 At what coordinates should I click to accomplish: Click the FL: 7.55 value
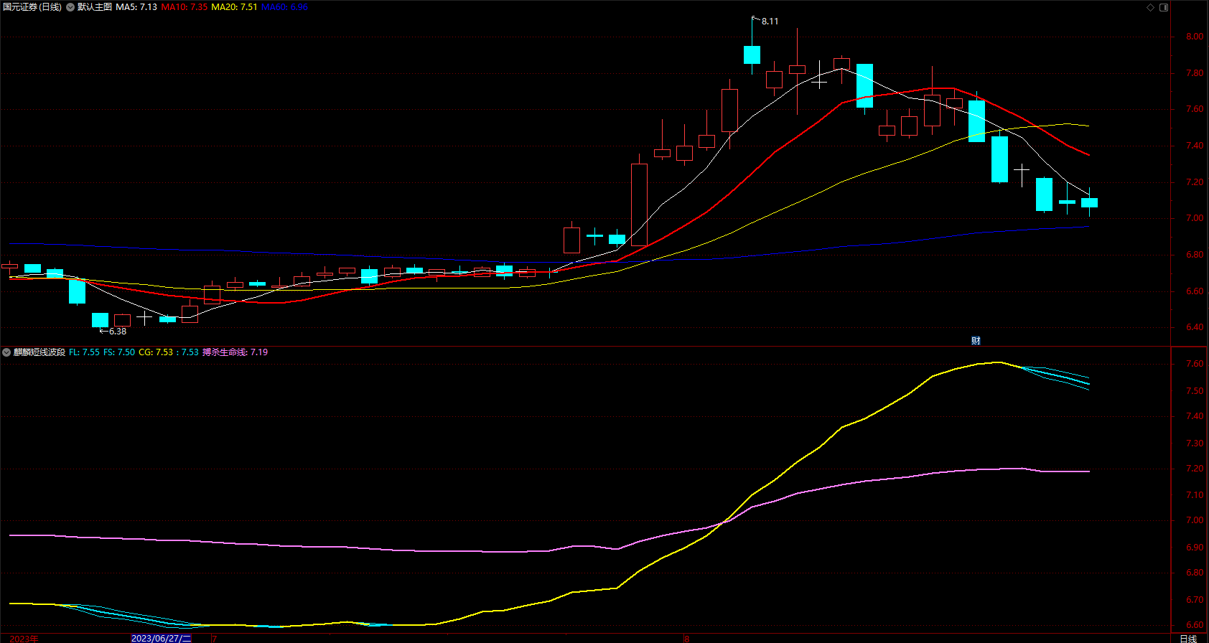click(x=84, y=352)
